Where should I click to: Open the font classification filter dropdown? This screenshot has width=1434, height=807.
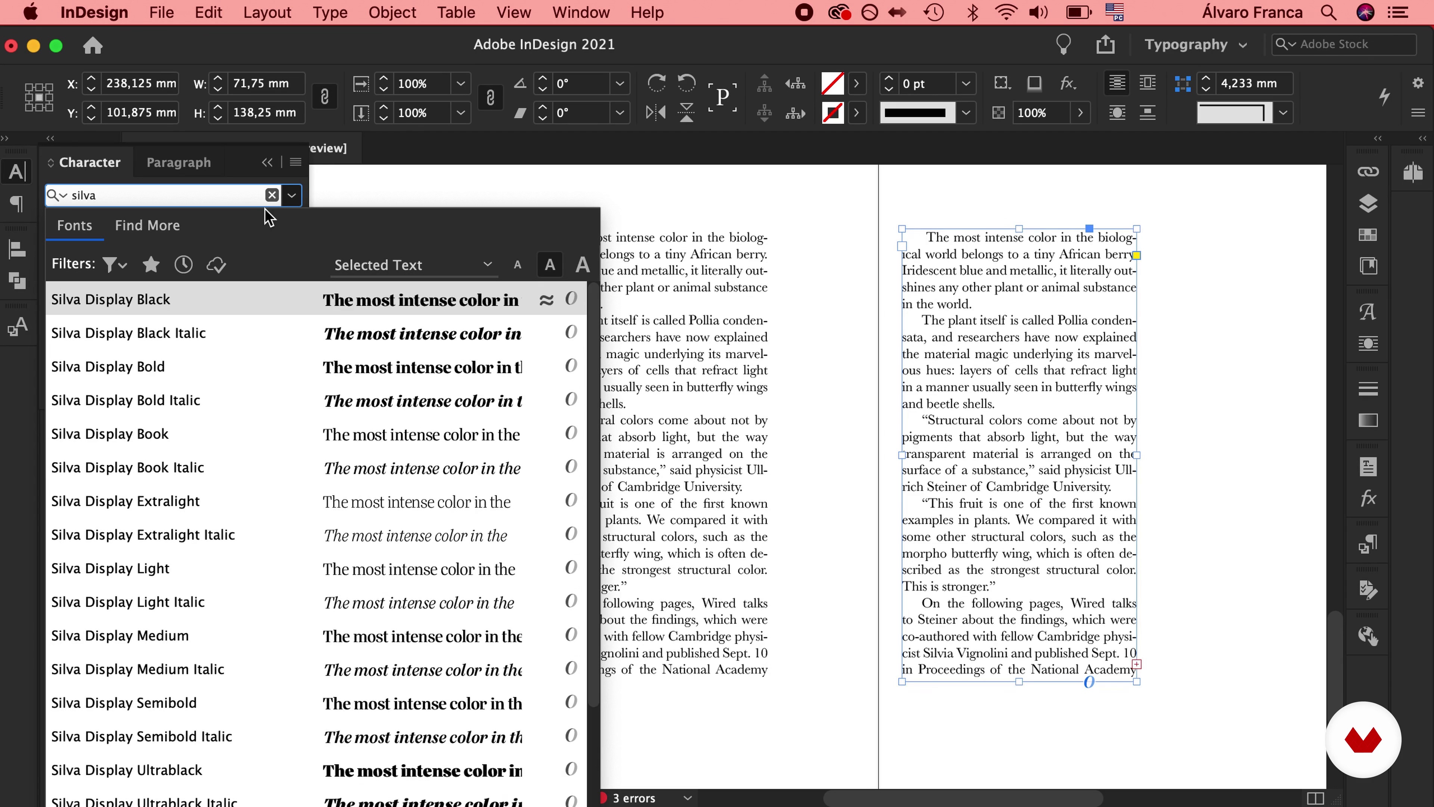point(115,265)
